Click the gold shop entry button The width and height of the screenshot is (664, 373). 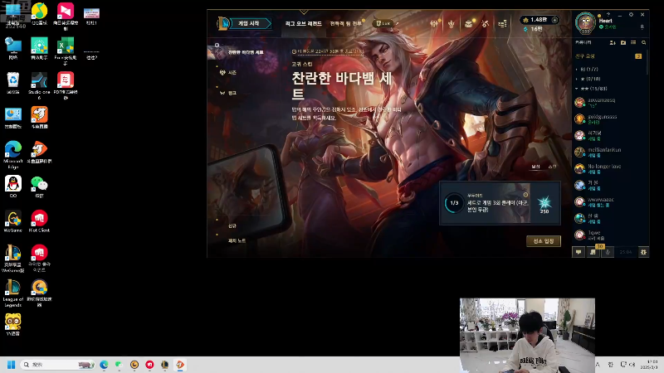pos(544,241)
